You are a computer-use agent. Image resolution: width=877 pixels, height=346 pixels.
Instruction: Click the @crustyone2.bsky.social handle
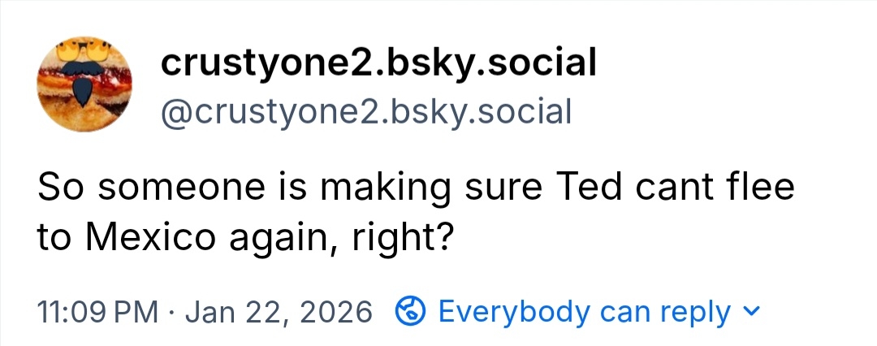pos(366,112)
